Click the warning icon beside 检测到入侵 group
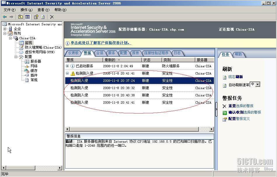The width and height of the screenshot is (277, 177). tap(73, 73)
